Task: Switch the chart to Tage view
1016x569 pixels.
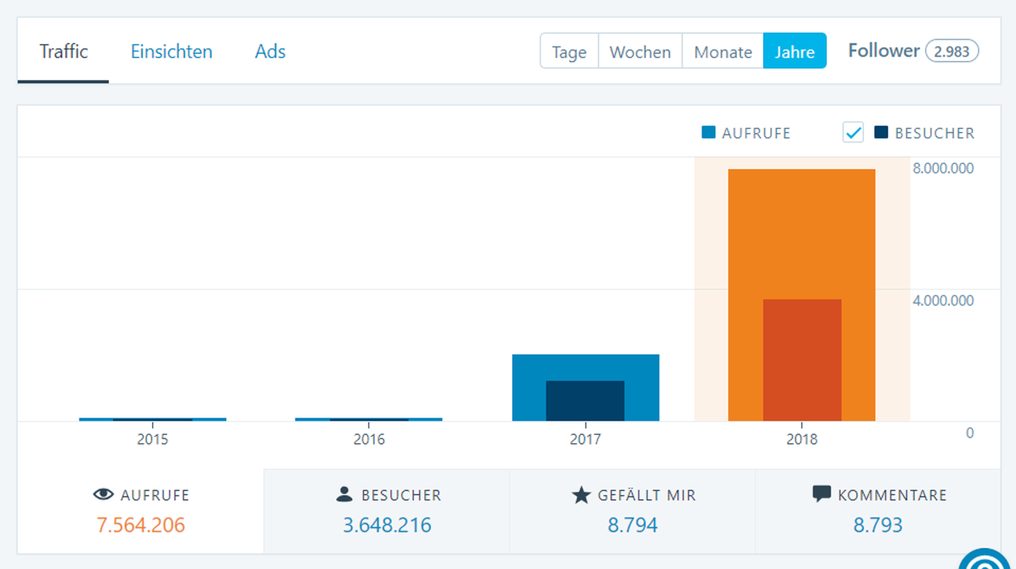Action: click(x=569, y=51)
